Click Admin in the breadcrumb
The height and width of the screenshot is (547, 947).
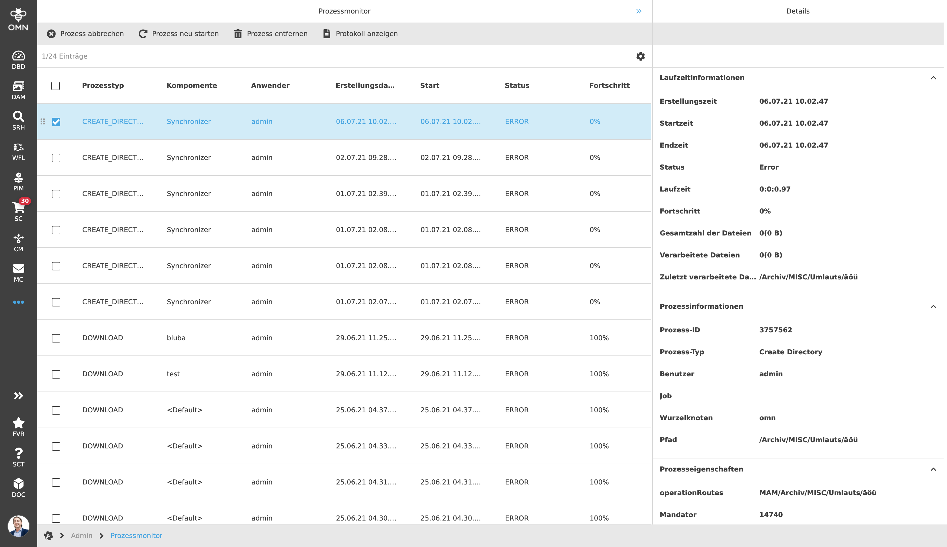tap(81, 535)
